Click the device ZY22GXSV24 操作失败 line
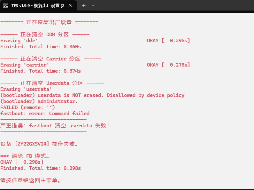254x190 pixels. click(39, 144)
